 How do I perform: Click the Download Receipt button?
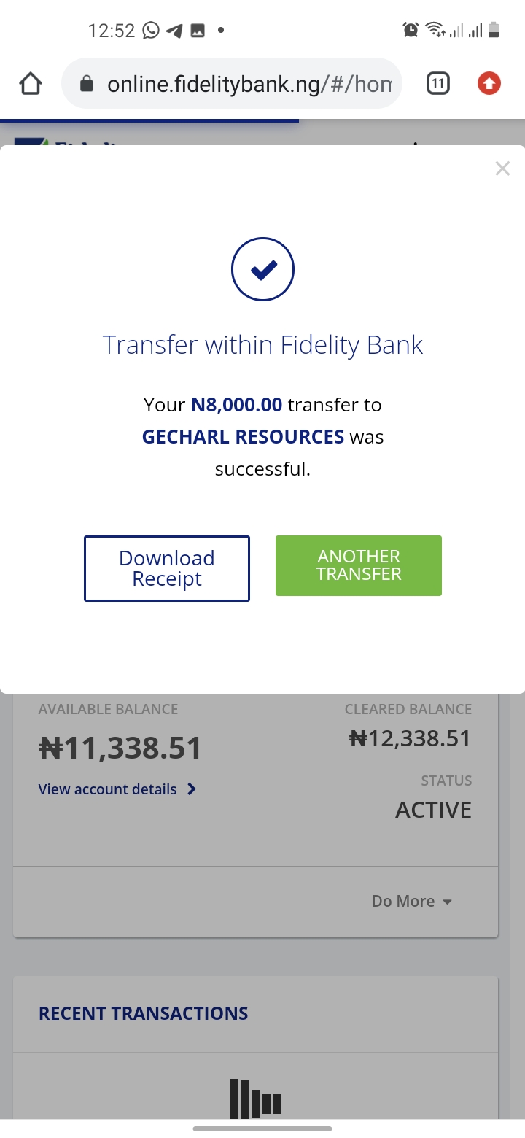(x=167, y=568)
